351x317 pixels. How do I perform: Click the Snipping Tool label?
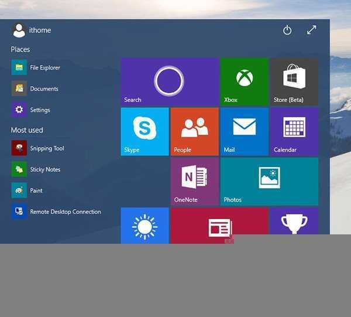pyautogui.click(x=47, y=148)
